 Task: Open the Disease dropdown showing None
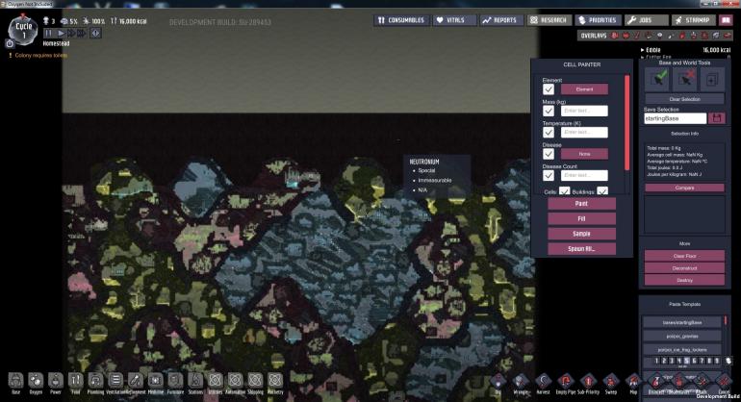[584, 154]
